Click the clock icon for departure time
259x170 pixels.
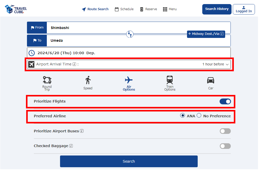tap(32, 53)
